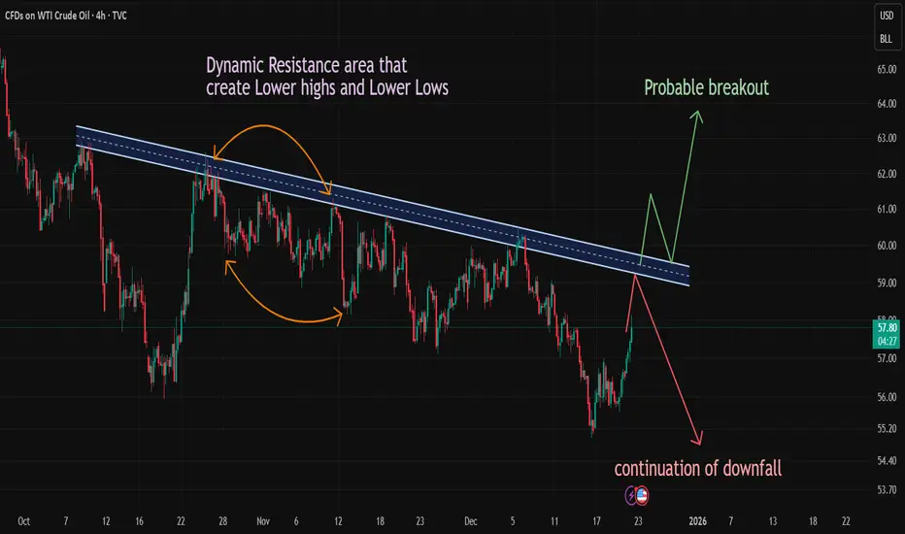
Task: Select the 'Probable breakout' green label
Action: click(x=707, y=87)
